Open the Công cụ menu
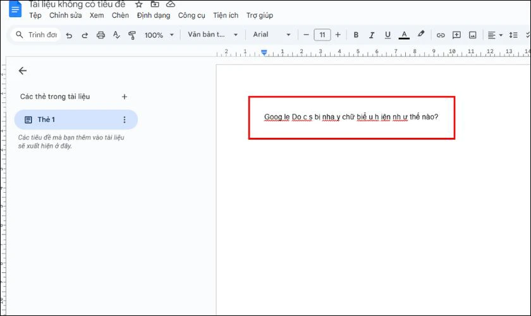Screen dimensions: 531x316 click(x=192, y=16)
